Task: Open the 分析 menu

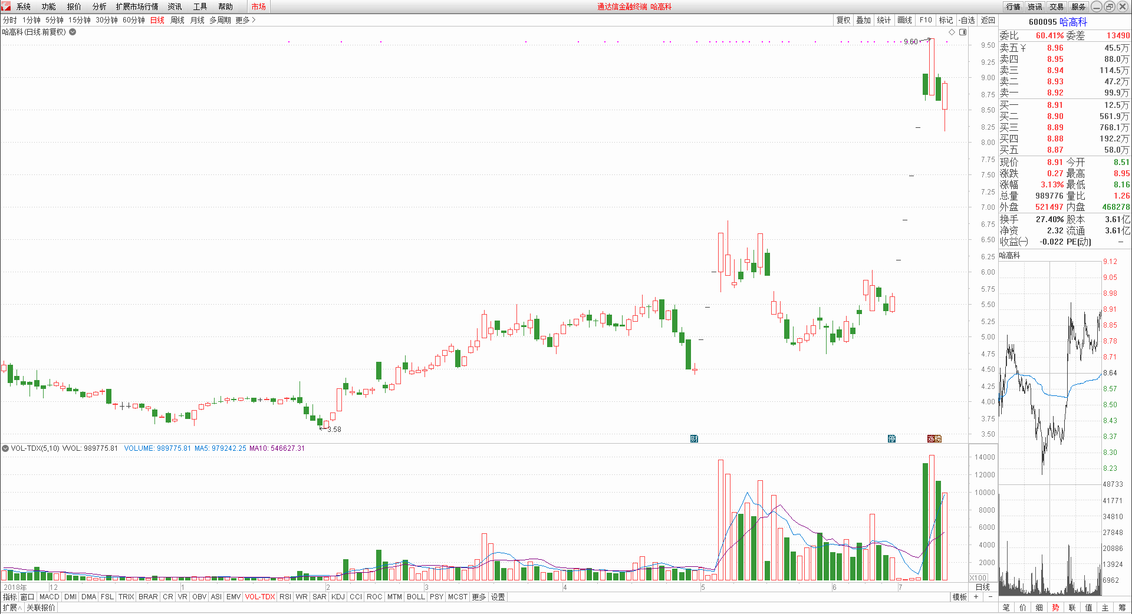Action: point(100,6)
